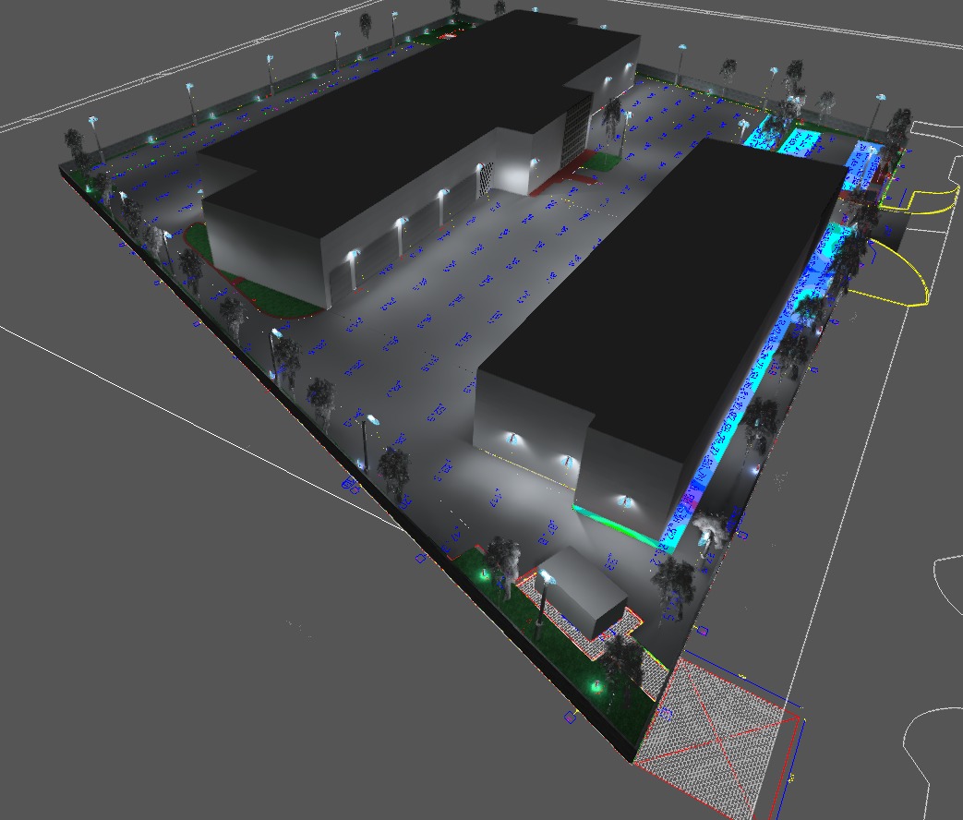Select the cyan-green strip at right building base
The height and width of the screenshot is (820, 963).
(x=614, y=524)
